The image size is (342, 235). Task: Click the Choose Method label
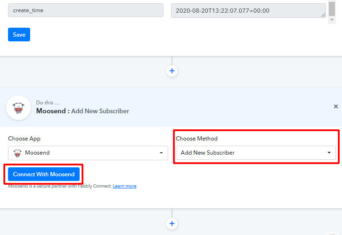coord(196,139)
